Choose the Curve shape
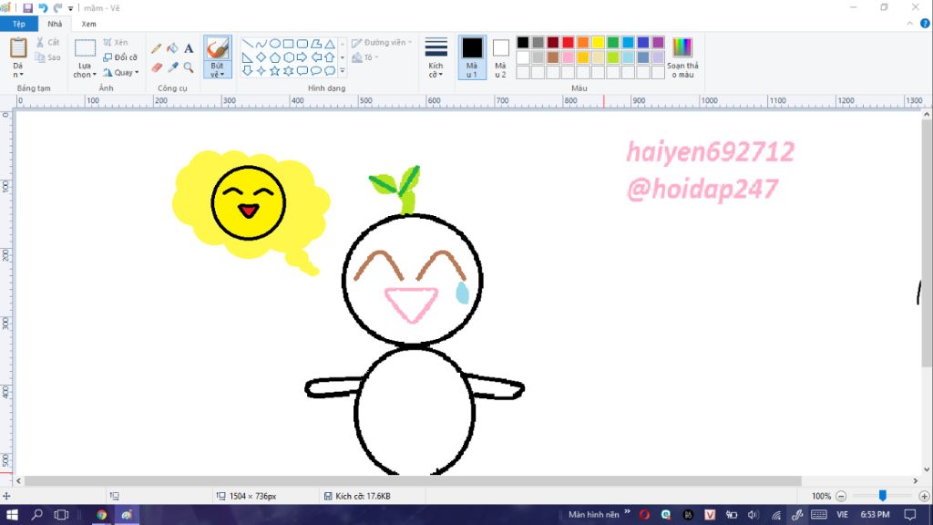Image resolution: width=933 pixels, height=525 pixels. click(261, 44)
